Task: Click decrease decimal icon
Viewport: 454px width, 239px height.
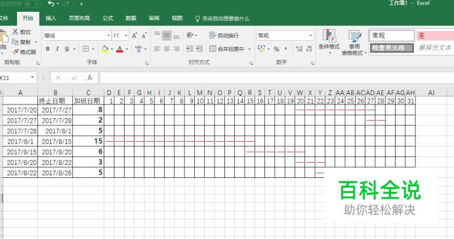Action: pos(309,49)
